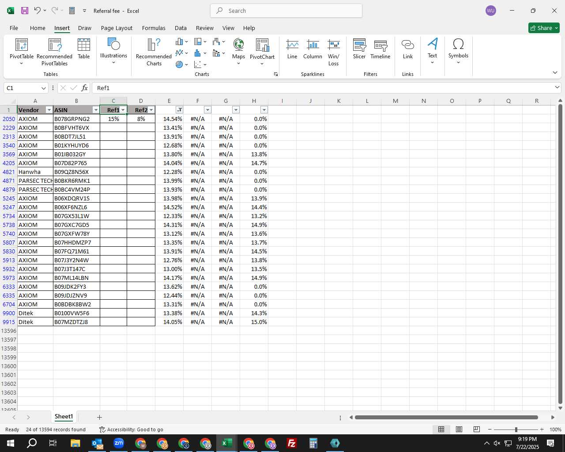Image resolution: width=565 pixels, height=452 pixels.
Task: Click the Insert Function fx button
Action: 85,88
